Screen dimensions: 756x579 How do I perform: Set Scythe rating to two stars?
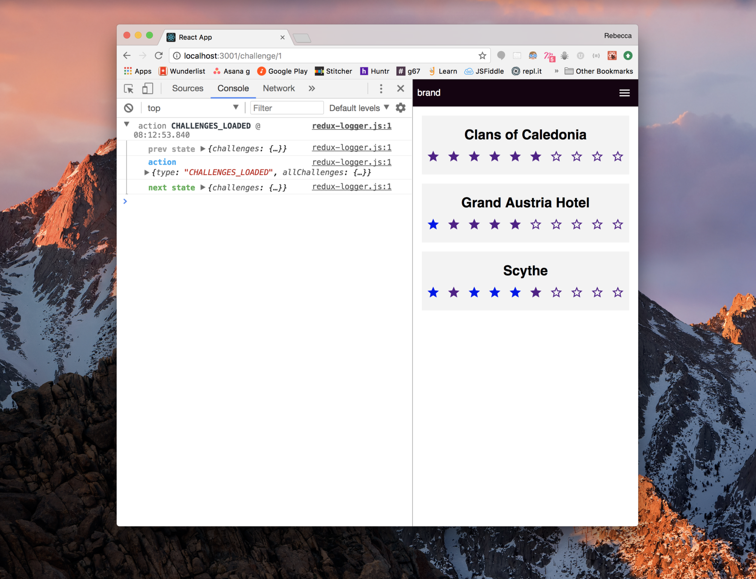[x=454, y=293]
